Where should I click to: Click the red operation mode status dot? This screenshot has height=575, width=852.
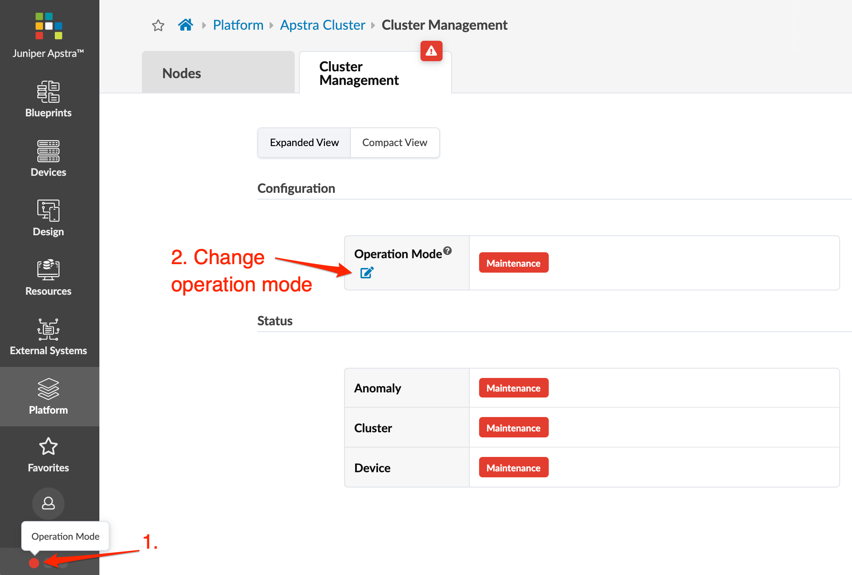34,563
